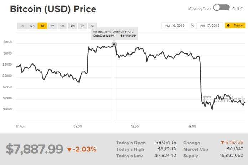Toggle the Closing Price / OHLC switch

[x=221, y=7]
